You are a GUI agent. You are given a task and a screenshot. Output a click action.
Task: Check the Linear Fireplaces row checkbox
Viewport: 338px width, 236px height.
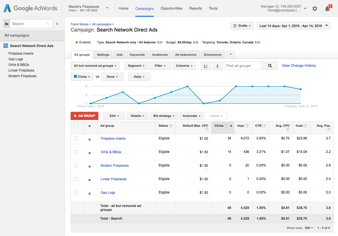tap(76, 179)
